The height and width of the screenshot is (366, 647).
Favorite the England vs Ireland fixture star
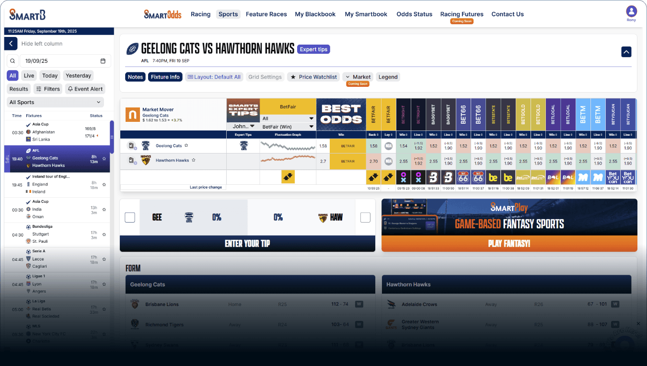pos(104,184)
